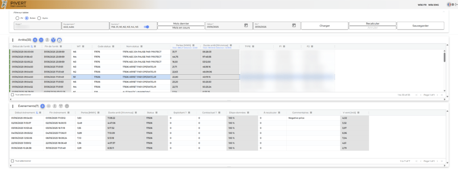Check Tout sélectionner under Évenements table
This screenshot has height=170, width=458.
coord(12,161)
